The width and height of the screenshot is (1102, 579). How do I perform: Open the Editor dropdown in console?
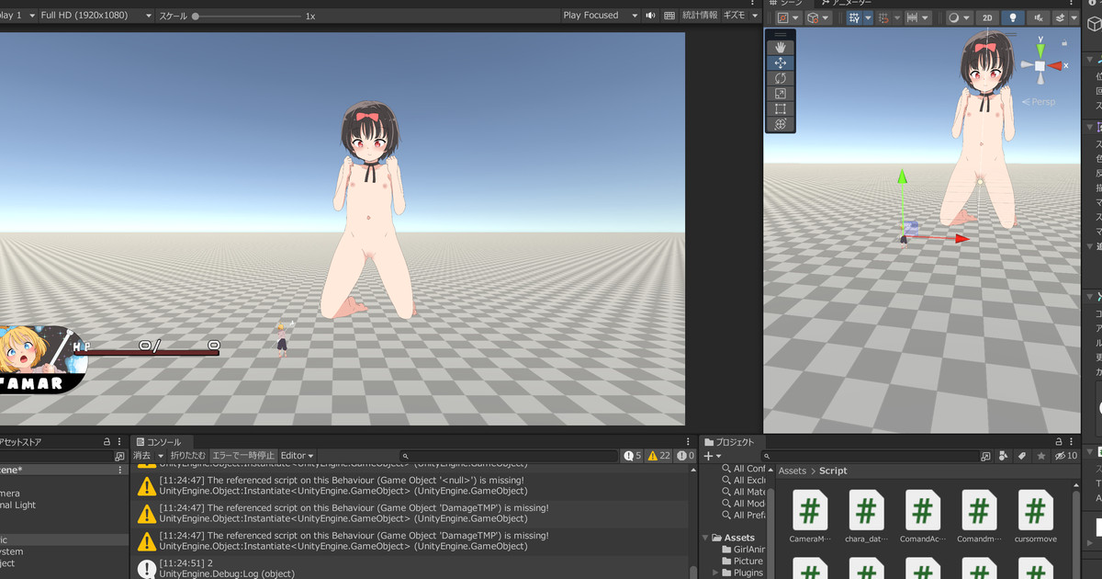click(x=297, y=456)
